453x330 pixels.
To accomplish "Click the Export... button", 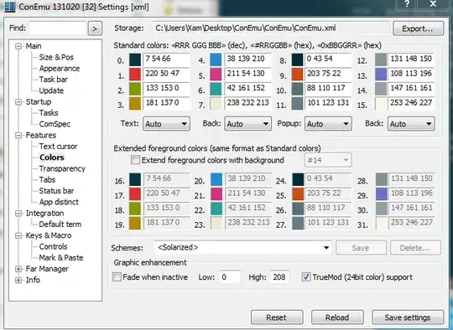I will coord(418,28).
